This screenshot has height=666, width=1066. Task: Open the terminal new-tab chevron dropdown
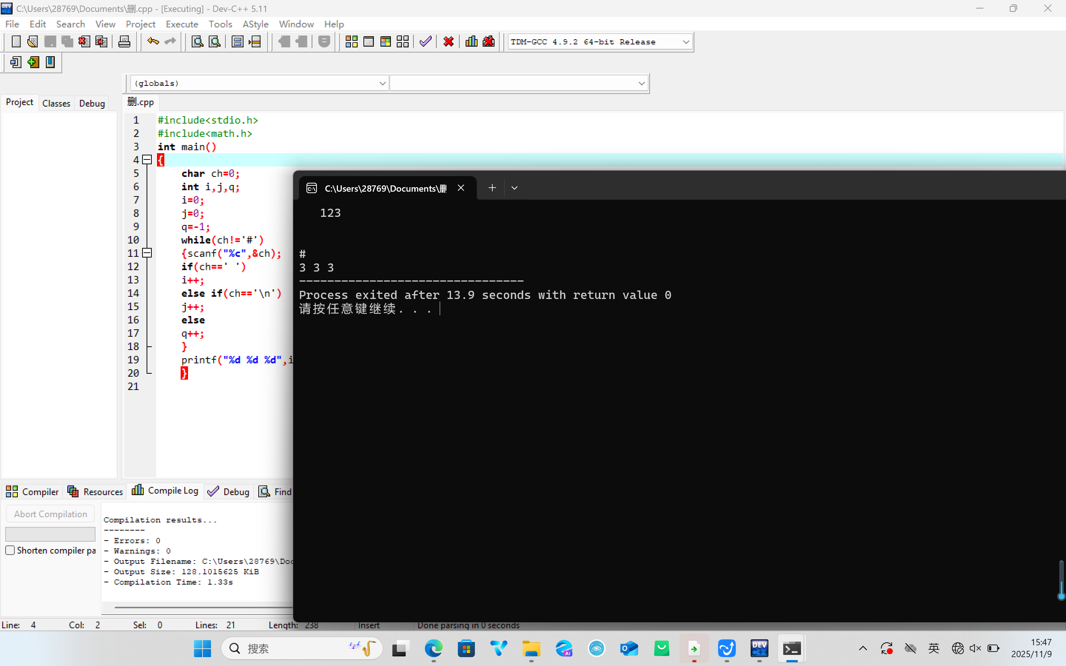(x=514, y=188)
